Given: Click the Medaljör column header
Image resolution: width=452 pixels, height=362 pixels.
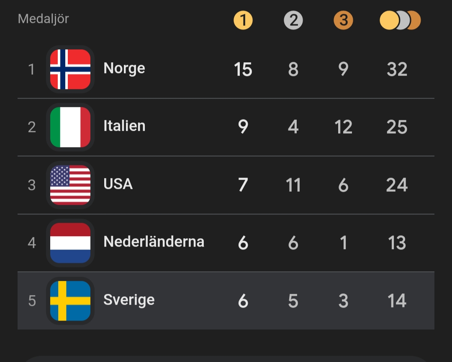Looking at the screenshot, I should [x=44, y=19].
